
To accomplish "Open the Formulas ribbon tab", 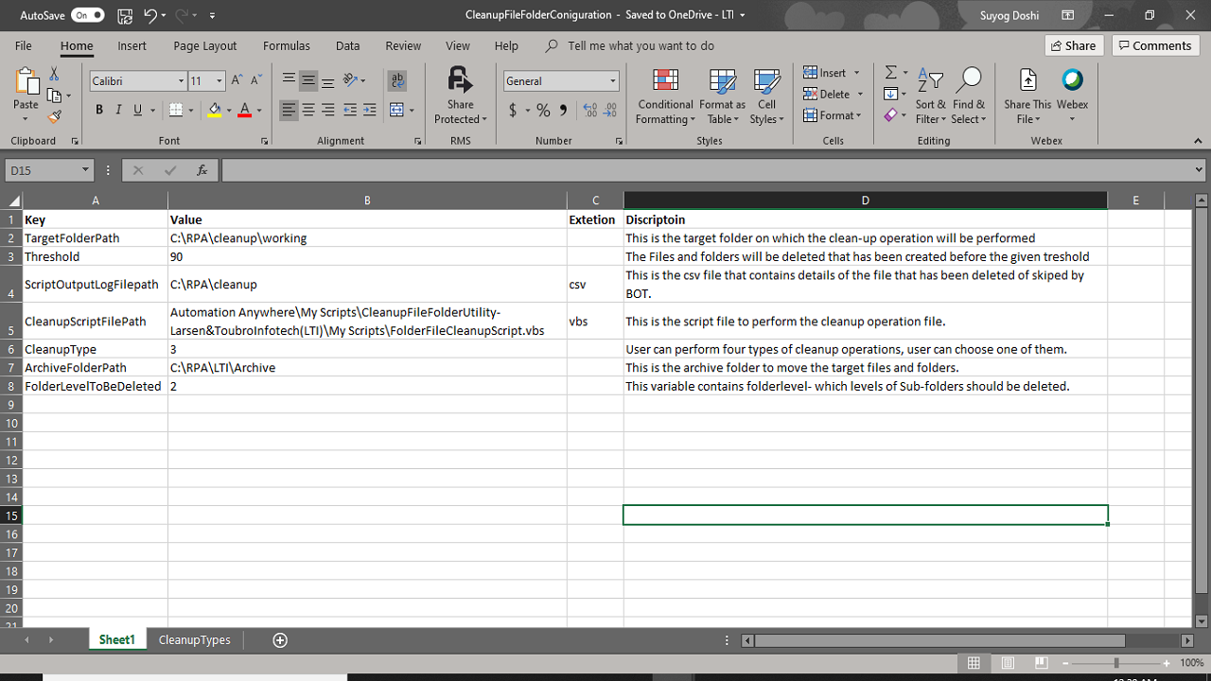I will point(286,45).
